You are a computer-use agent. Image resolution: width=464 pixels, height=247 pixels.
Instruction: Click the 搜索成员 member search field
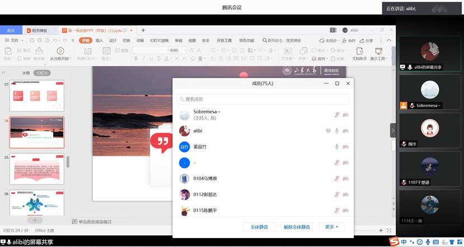point(264,99)
